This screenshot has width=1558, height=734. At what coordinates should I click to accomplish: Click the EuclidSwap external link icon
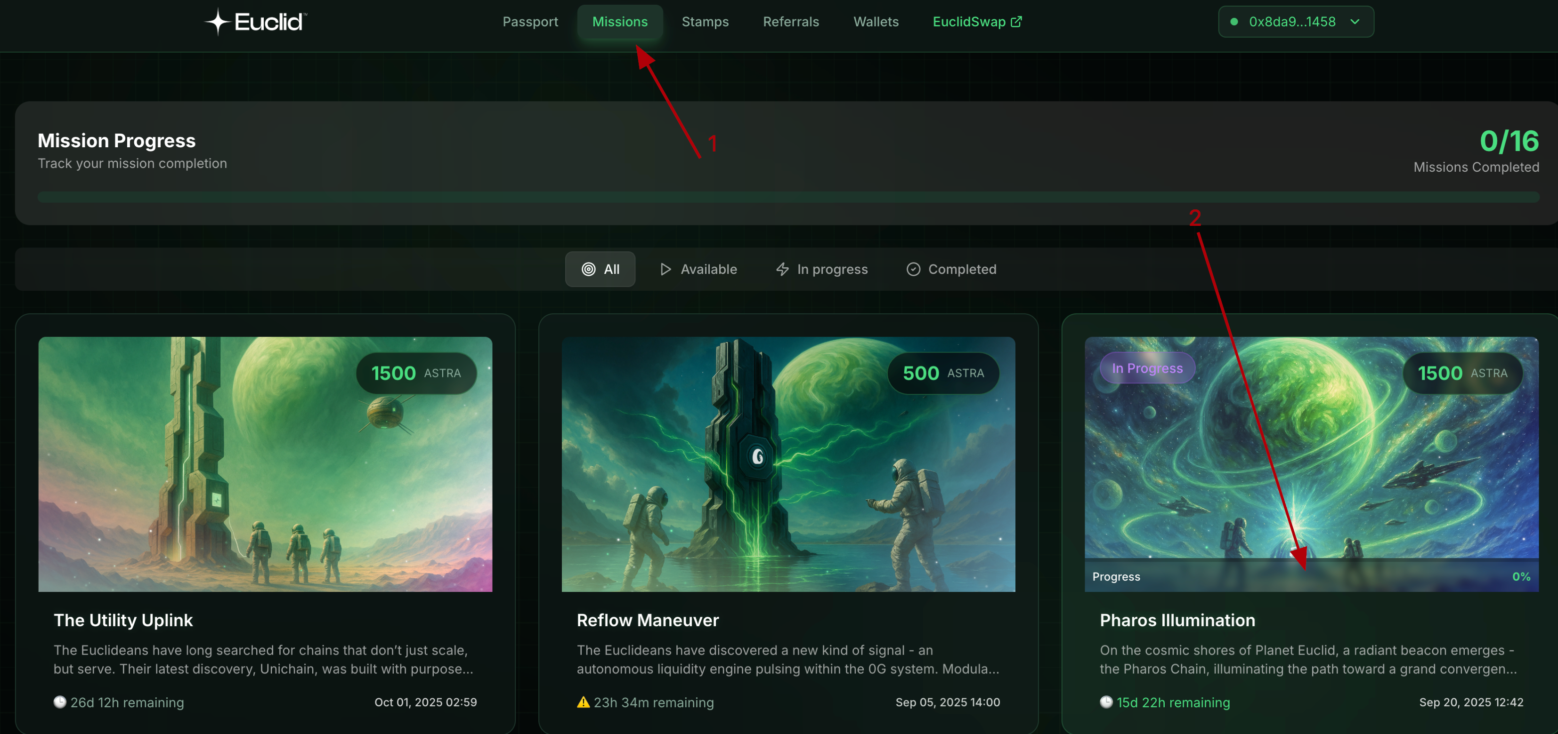(x=1017, y=22)
